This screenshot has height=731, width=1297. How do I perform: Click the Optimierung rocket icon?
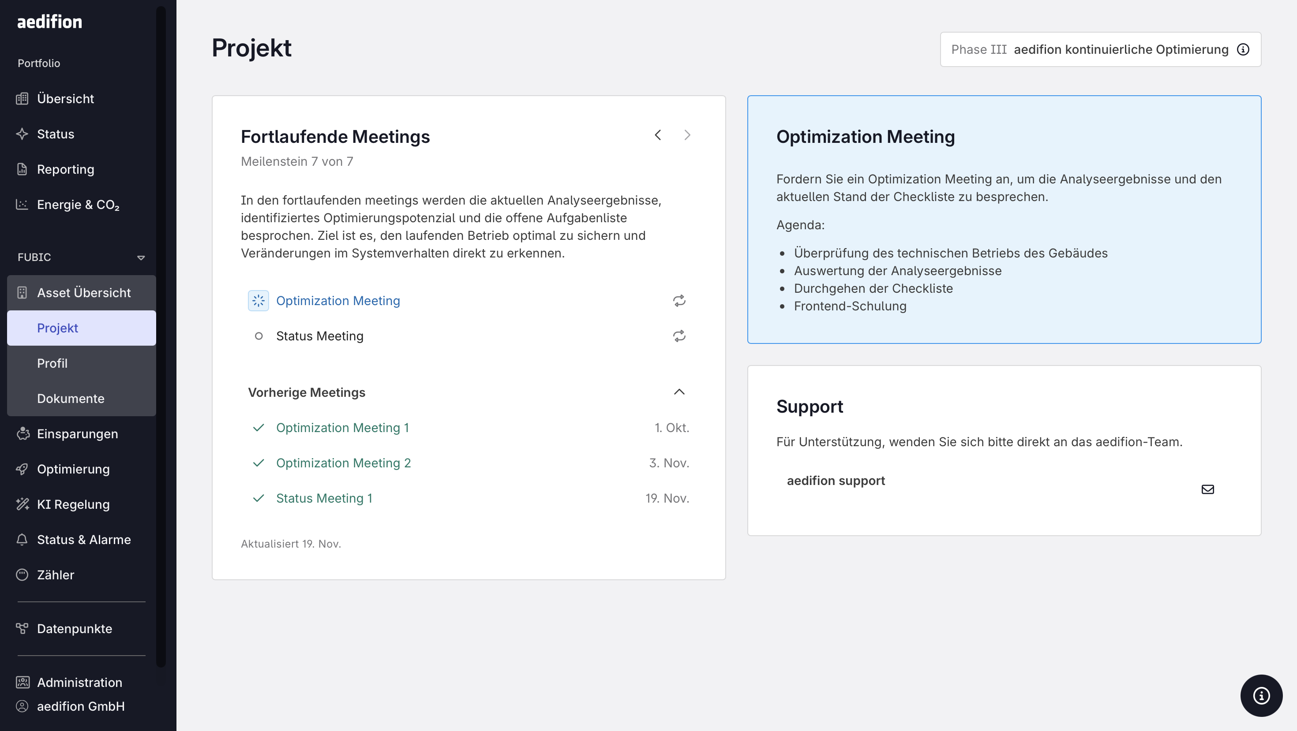22,469
